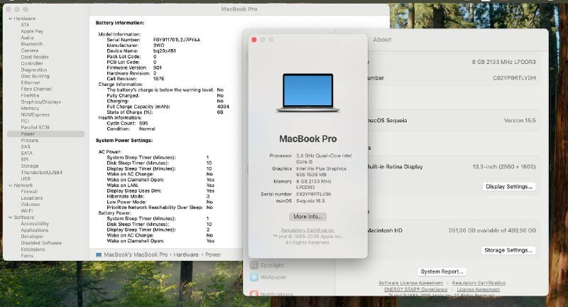
Task: Open ENERGY STAR Compliance link
Action: coord(416,290)
